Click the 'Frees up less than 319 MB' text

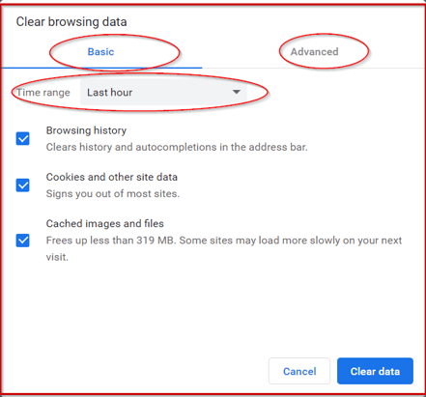pos(111,241)
